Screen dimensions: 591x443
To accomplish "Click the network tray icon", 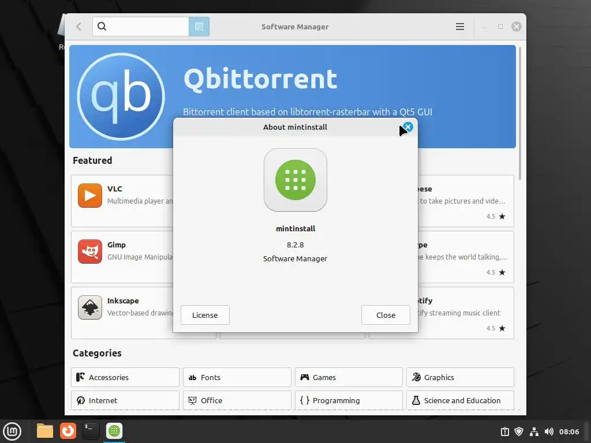I will pyautogui.click(x=534, y=431).
